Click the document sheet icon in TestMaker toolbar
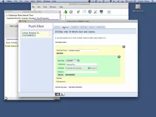The width and height of the screenshot is (156, 117). (x=71, y=12)
